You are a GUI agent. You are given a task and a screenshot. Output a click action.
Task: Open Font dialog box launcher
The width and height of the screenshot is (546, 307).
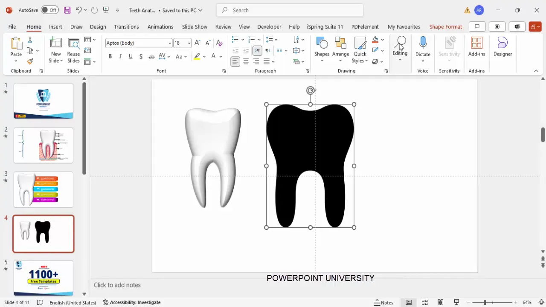[224, 71]
